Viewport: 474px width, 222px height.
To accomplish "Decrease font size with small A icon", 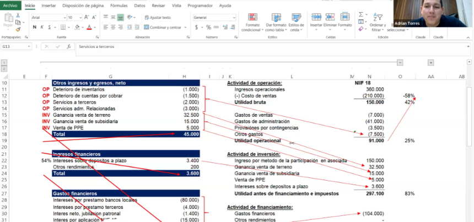I will 94,18.
